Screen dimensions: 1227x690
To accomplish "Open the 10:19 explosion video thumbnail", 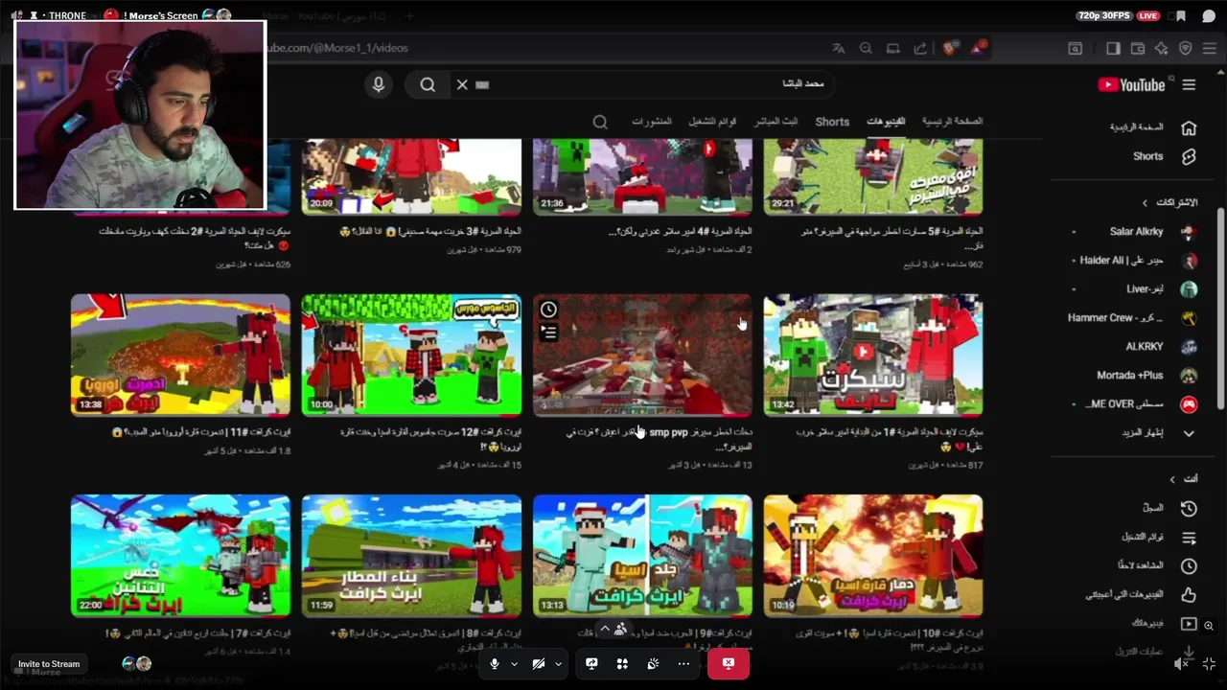I will [x=873, y=555].
